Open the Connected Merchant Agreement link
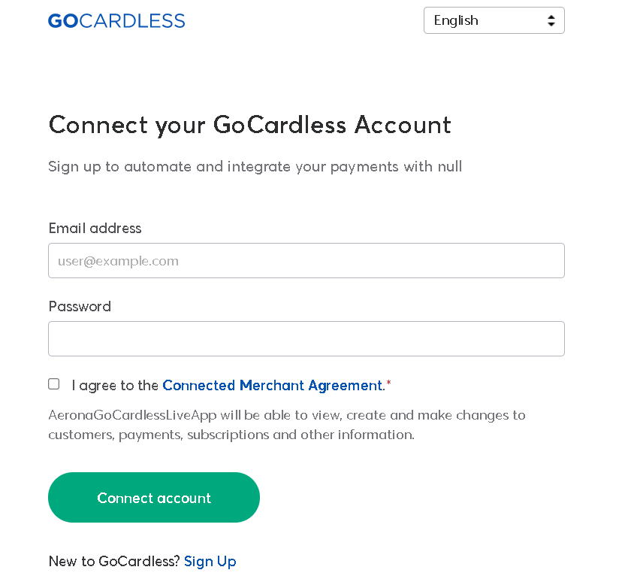This screenshot has width=634, height=582. click(x=273, y=386)
